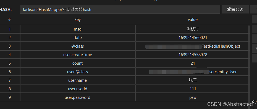Focus the hash key name input field
Screen dimensions: 257x109
click(x=120, y=9)
